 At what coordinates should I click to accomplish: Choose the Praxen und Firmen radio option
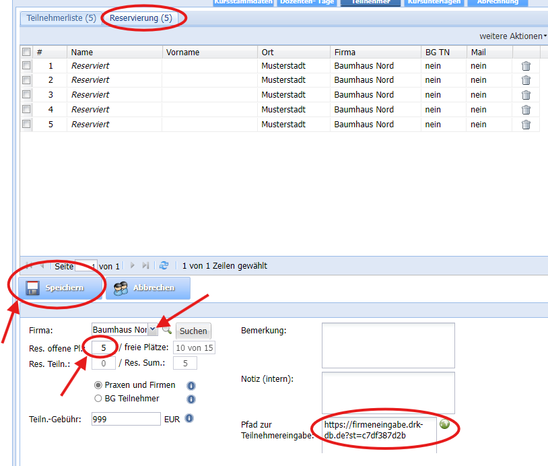99,385
